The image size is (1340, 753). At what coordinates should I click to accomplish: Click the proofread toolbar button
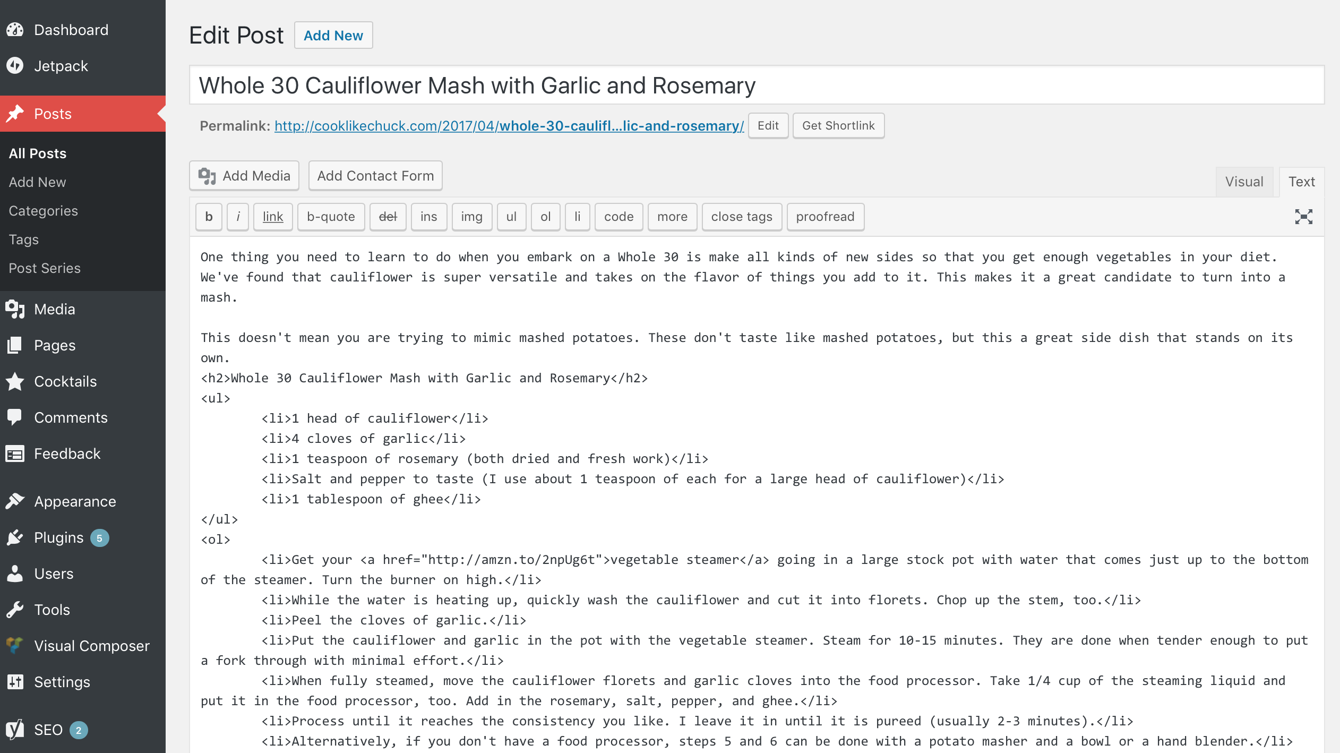tap(824, 216)
